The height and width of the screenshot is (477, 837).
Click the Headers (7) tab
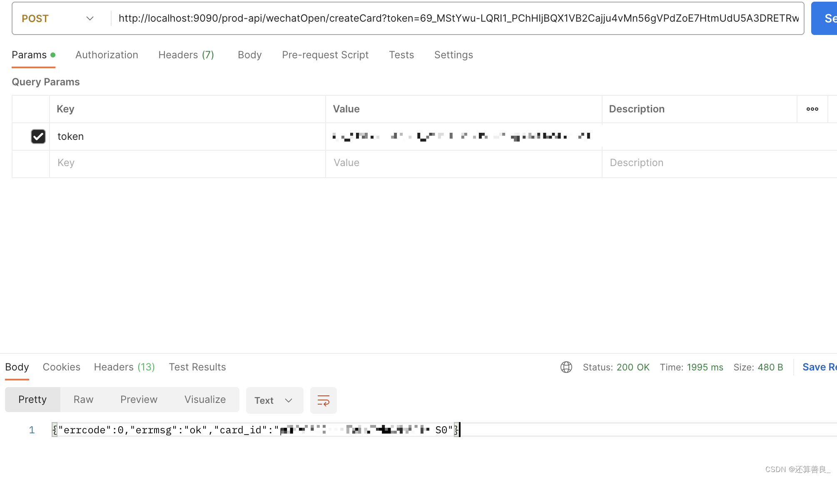[x=186, y=55]
